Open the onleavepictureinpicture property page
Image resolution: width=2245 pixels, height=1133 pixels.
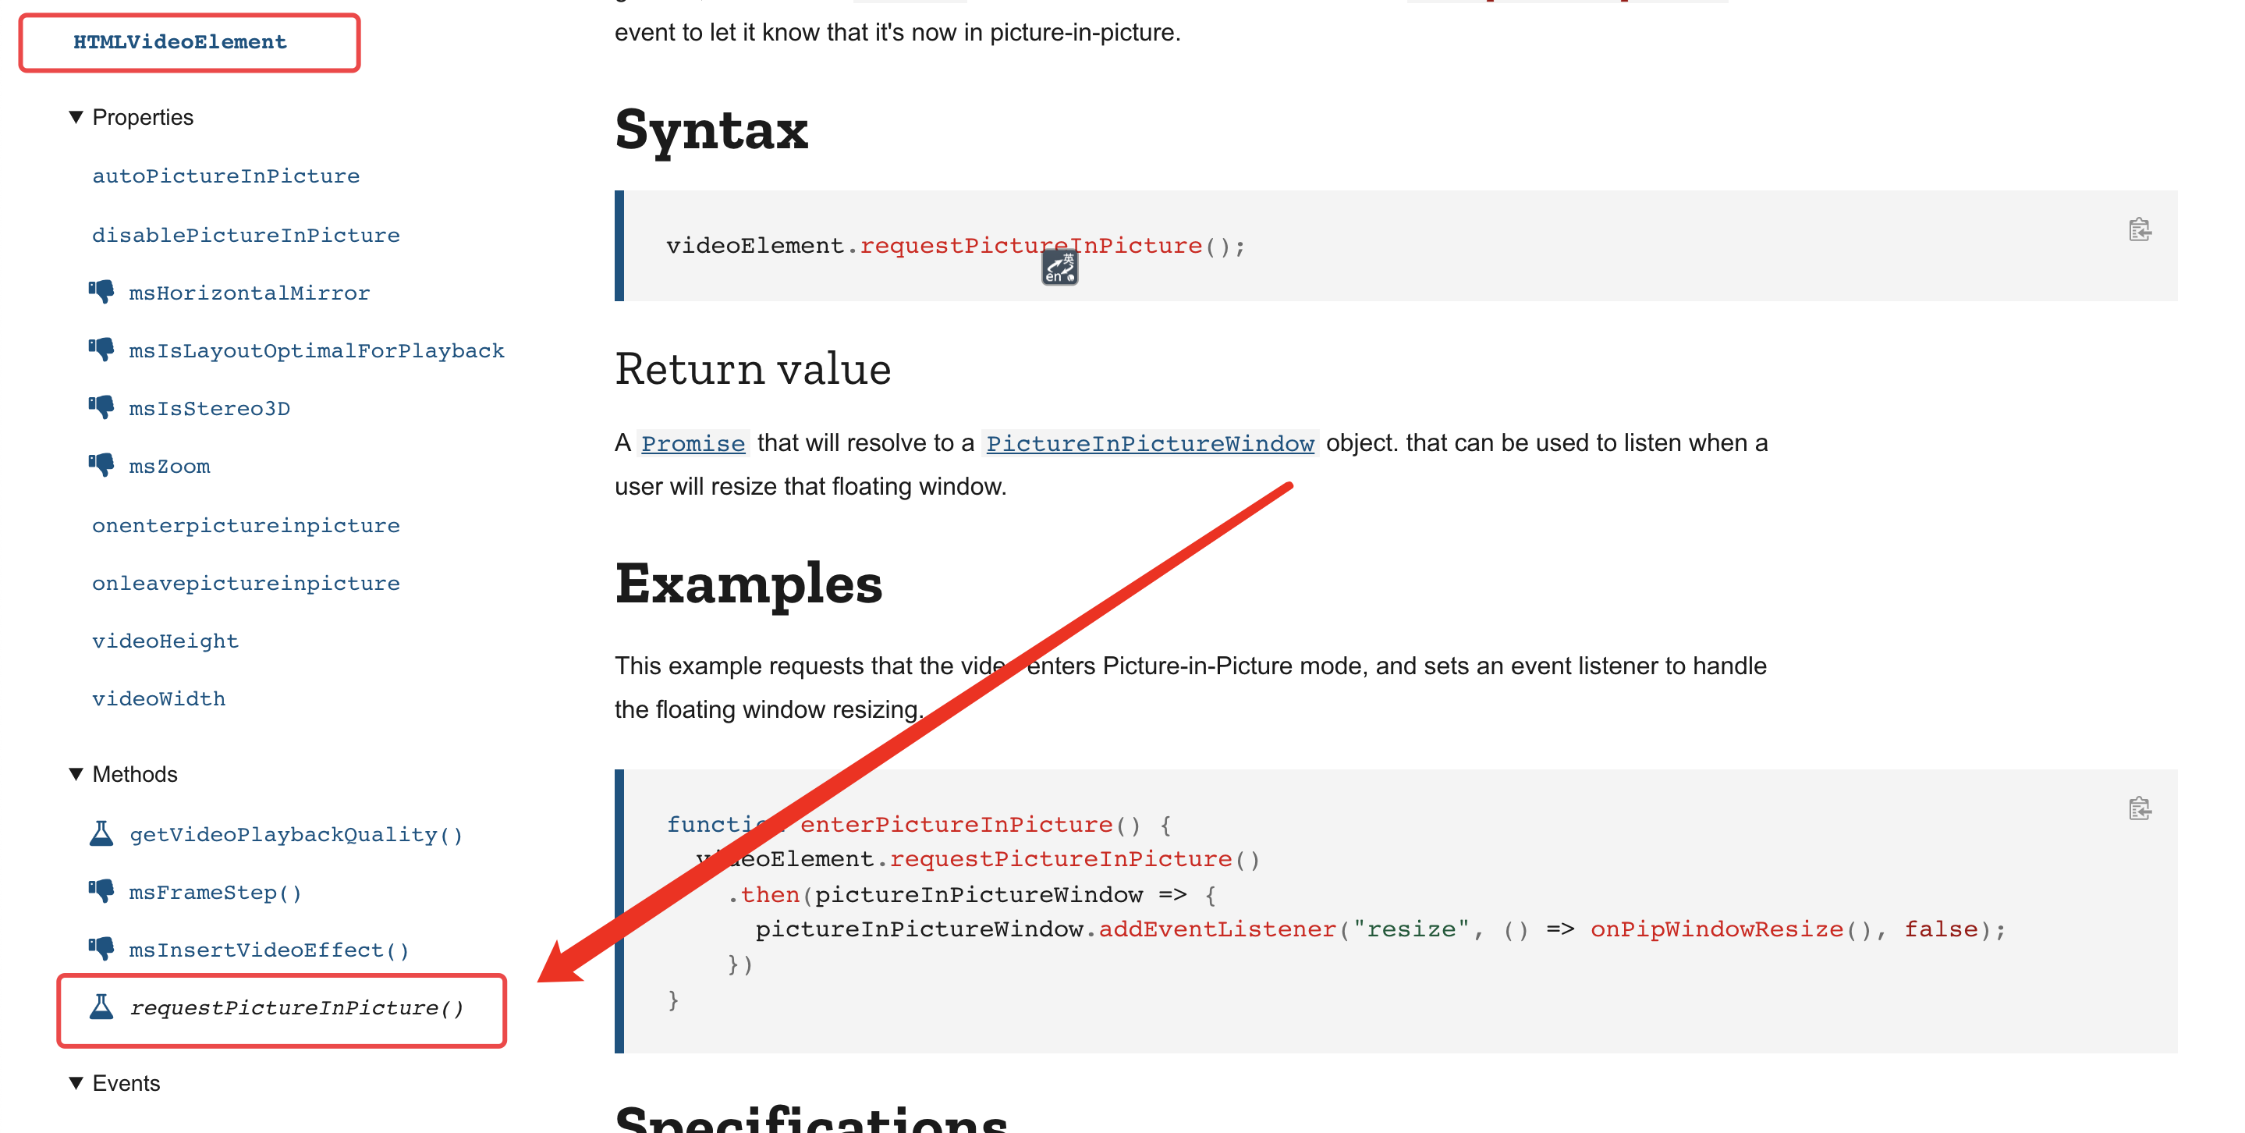246,582
